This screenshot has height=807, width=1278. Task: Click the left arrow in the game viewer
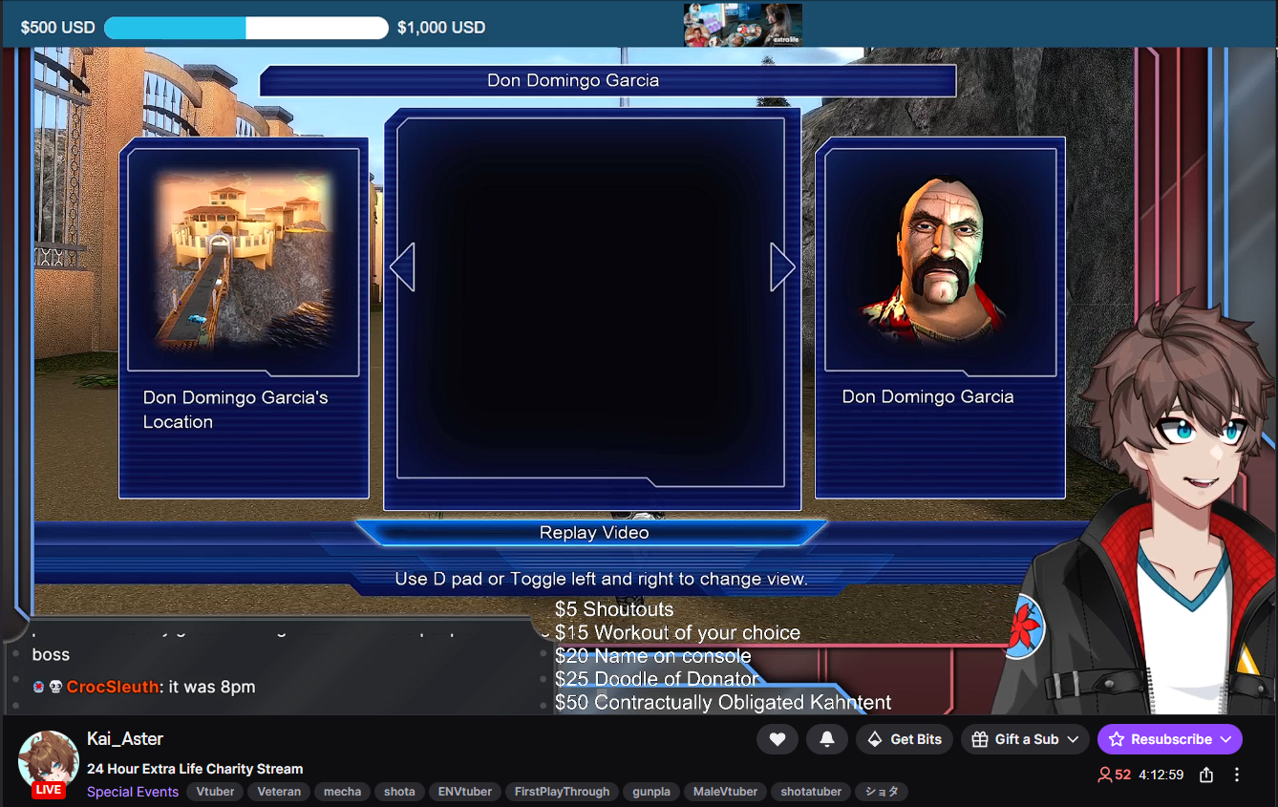[402, 266]
